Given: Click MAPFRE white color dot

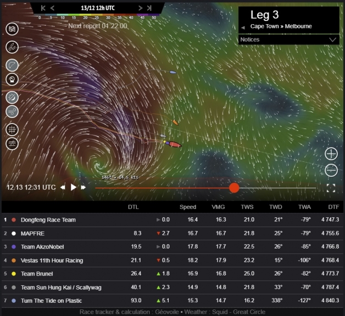Looking at the screenshot, I should [x=14, y=233].
